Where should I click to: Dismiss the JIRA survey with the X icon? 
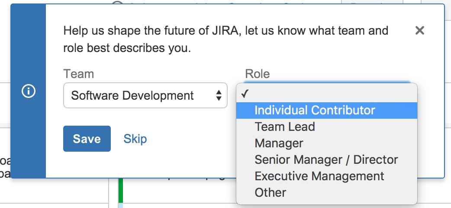(419, 30)
